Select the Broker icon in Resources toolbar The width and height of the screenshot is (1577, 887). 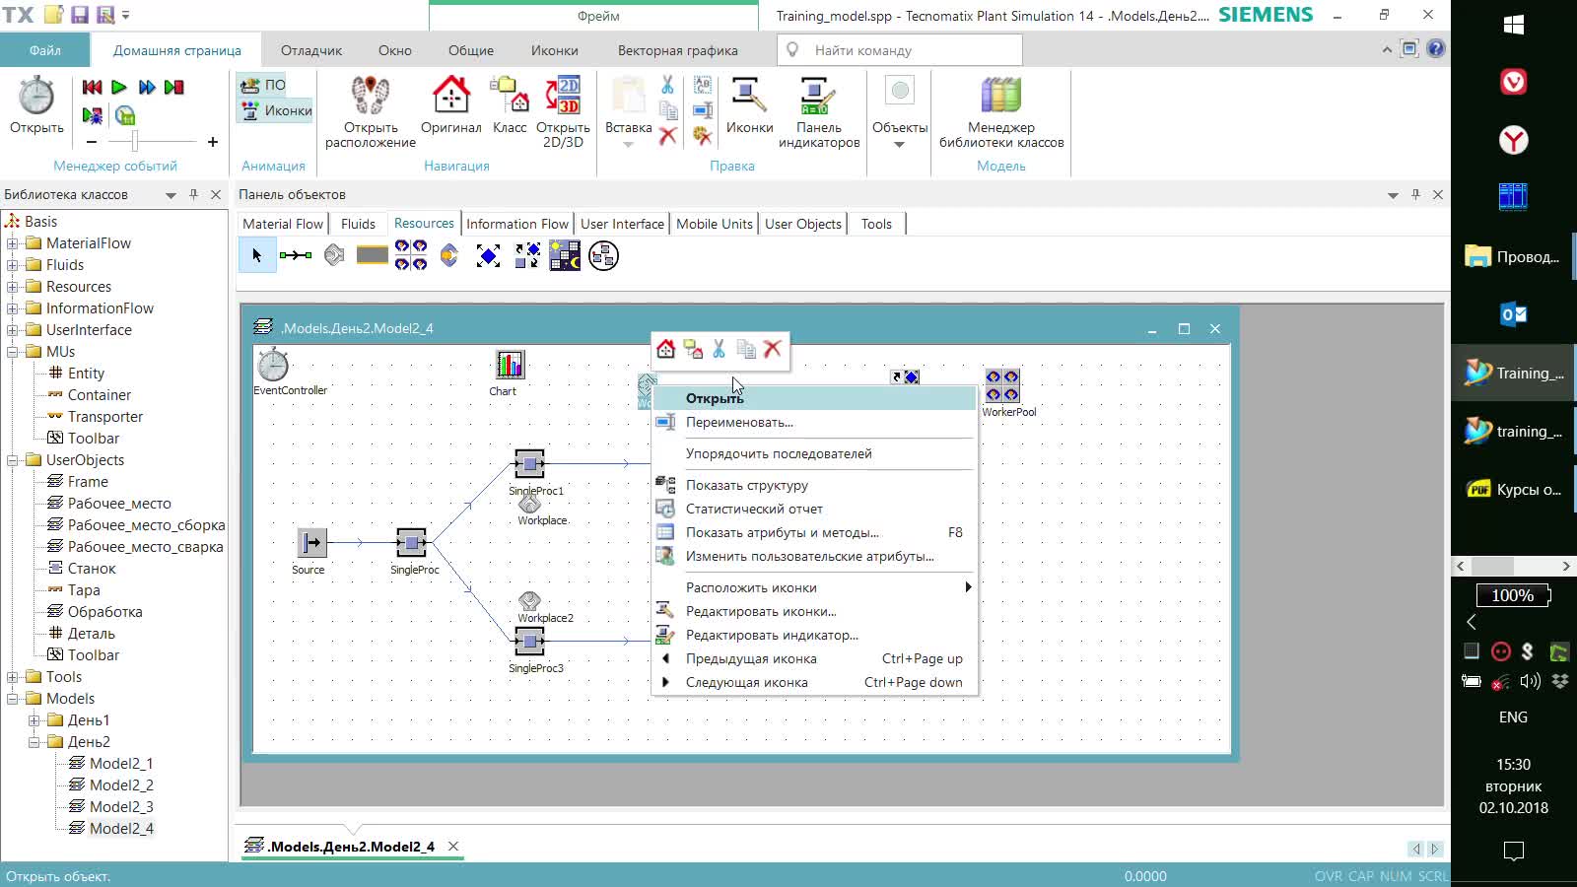click(488, 256)
